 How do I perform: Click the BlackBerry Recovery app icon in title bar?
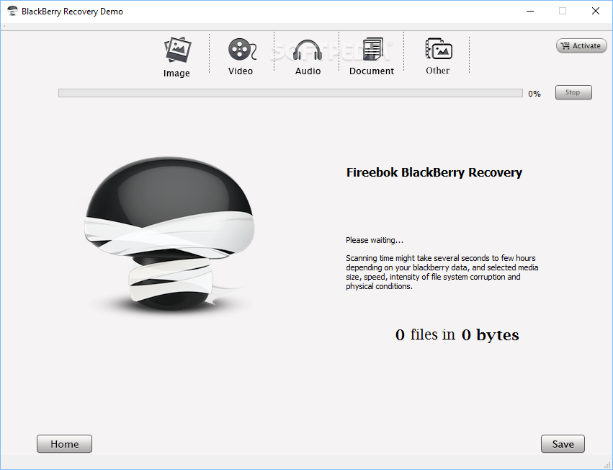coord(12,11)
